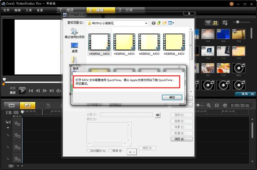The image size is (257, 170).
Task: Click the library import media icon
Action: click(x=225, y=23)
